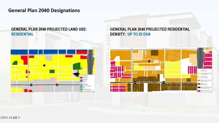Click the right transit station marker on density map
The width and height of the screenshot is (219, 123).
point(164,82)
